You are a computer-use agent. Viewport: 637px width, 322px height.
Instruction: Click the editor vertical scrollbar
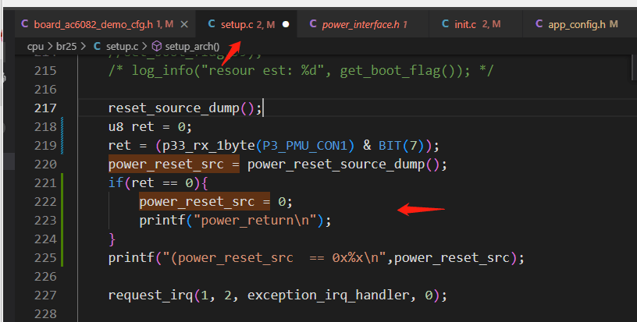(634, 67)
